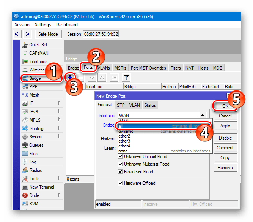Screen dimensions: 253x222
Task: Choose ether4 in the dropdown list
Action: click(165, 146)
